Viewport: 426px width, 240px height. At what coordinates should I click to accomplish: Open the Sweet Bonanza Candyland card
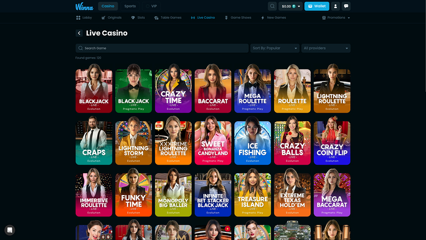point(213,141)
